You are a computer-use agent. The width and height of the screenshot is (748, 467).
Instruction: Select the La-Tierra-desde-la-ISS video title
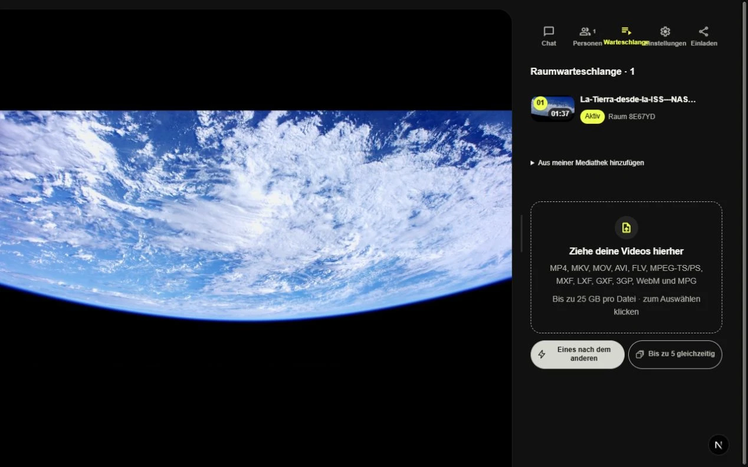638,100
